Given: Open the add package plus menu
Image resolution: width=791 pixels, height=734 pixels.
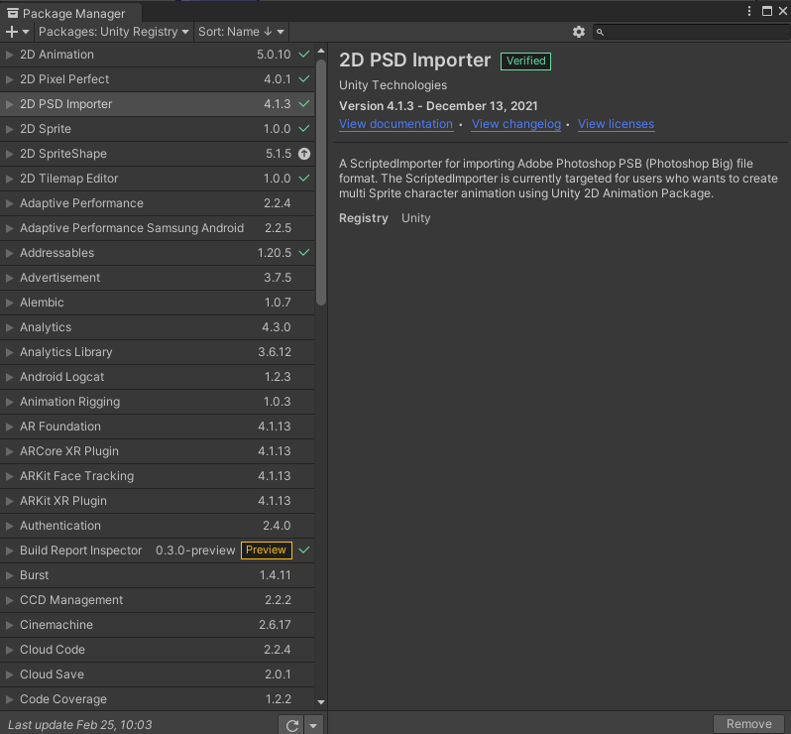Looking at the screenshot, I should click(17, 32).
